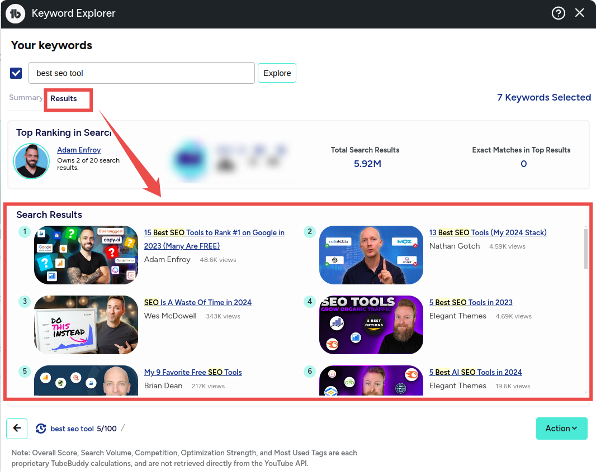
Task: Click thumbnail of 15 Best SEO Tools video
Action: point(86,255)
